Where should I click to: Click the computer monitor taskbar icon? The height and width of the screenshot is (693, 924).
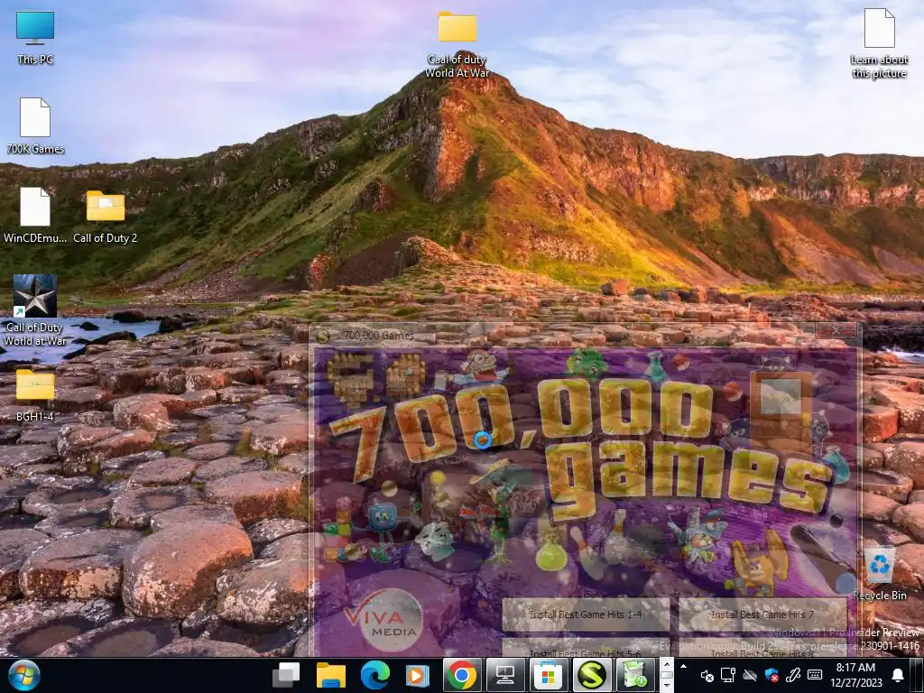(505, 675)
